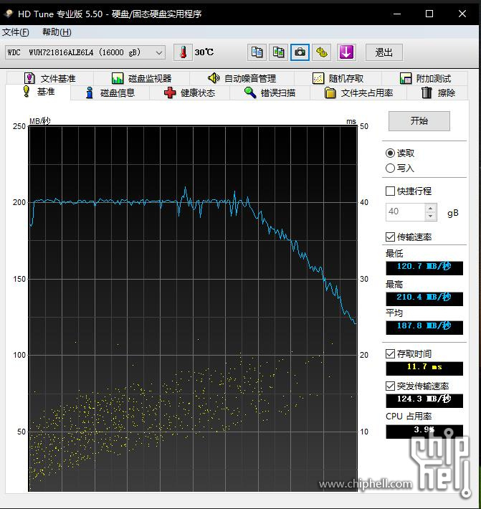Switch to the 磁盘监视器 tab
The width and height of the screenshot is (481, 509).
point(141,78)
